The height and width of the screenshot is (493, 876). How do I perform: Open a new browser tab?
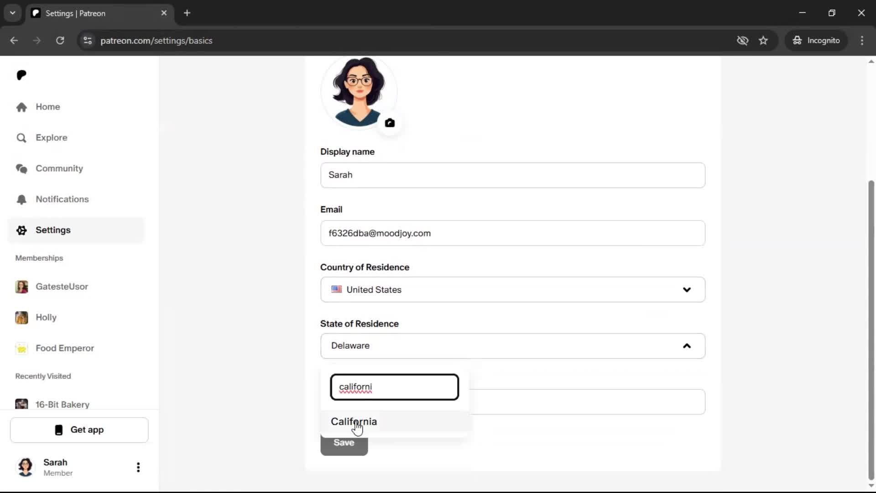click(x=187, y=13)
